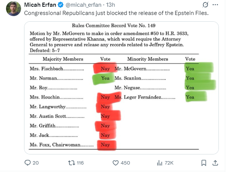Screen dimensions: 226x172
Task: Open the three-dot more options menu
Action: click(x=215, y=5)
